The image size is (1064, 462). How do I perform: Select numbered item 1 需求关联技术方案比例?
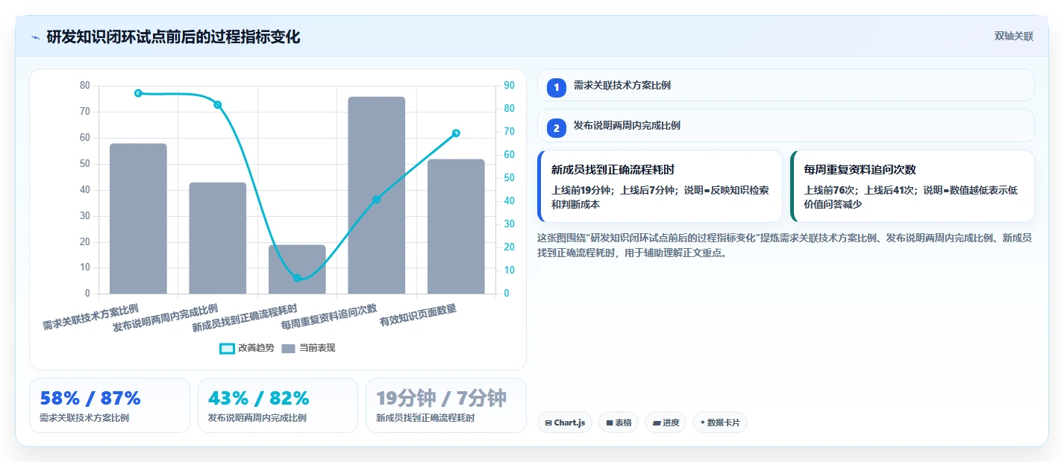[x=786, y=85]
